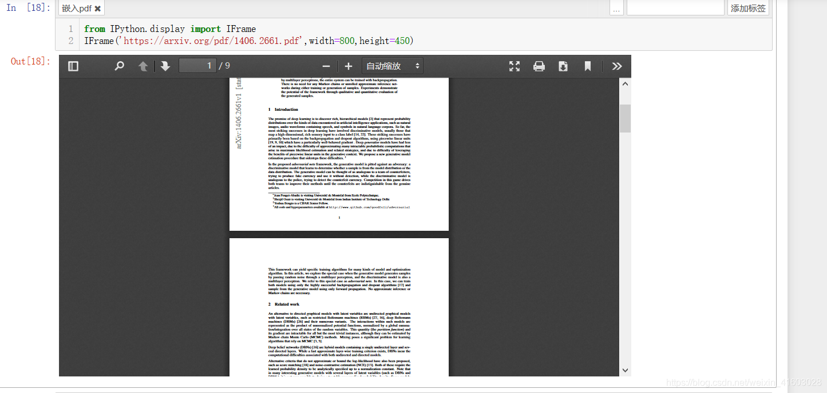Click the IFrame code line in cell
827x393 pixels.
click(248, 41)
